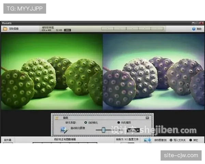Open the 色彩校正和图像编辑 section
The width and height of the screenshot is (205, 164).
click(65, 139)
